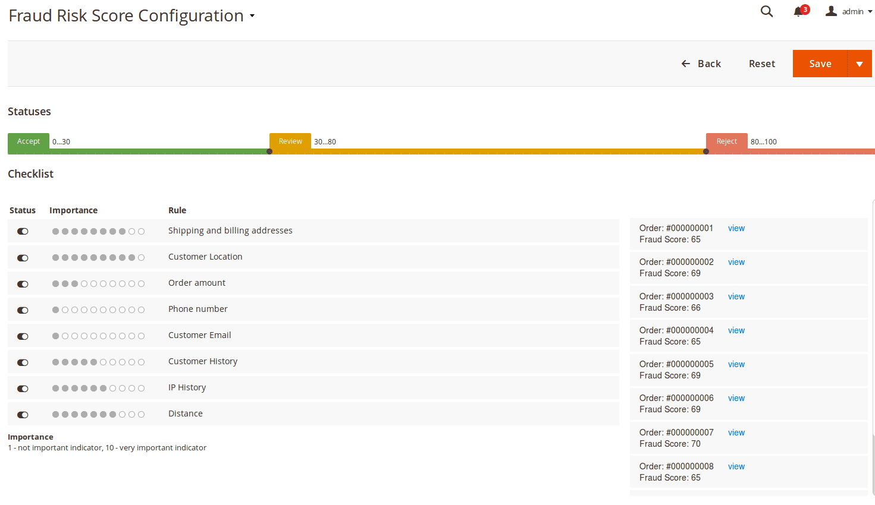Set Customer Email importance to third dot

click(x=74, y=336)
